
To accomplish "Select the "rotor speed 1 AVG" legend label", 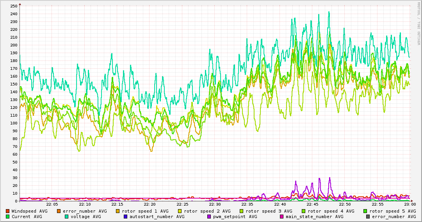I will (145, 211).
